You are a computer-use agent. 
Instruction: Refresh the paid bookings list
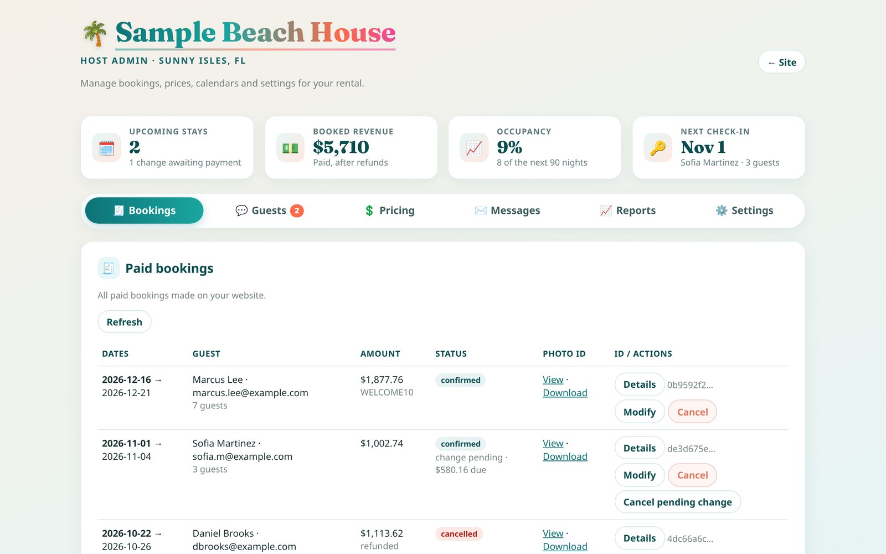125,322
